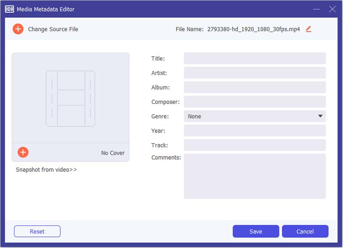Click into the Album field
This screenshot has height=248, width=343.
(255, 87)
